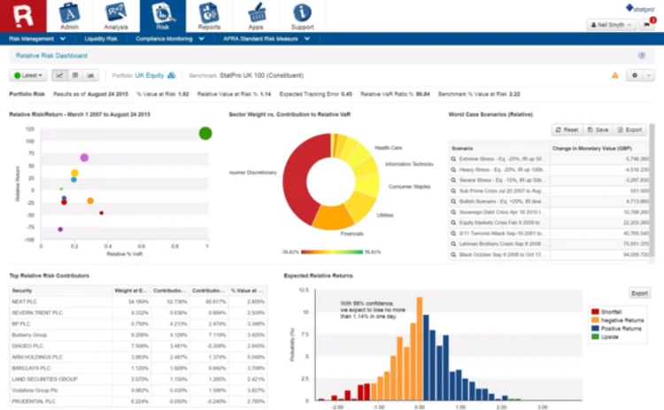This screenshot has height=410, width=664.
Task: Click the dashboard help question icon
Action: (x=642, y=56)
